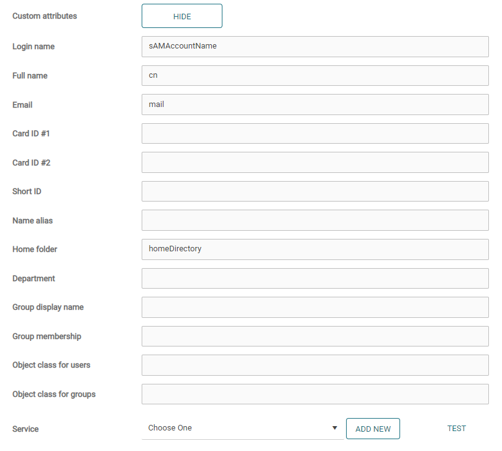
Task: Select the Home folder input field
Action: (x=315, y=249)
